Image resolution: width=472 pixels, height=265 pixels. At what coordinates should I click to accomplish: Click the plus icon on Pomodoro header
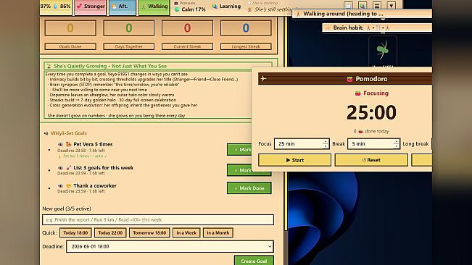click(263, 79)
